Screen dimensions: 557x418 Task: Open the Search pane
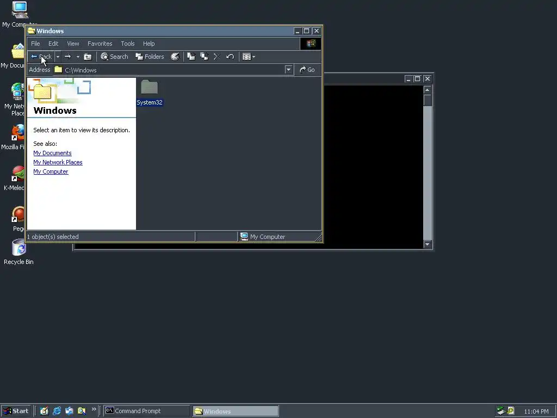point(114,57)
